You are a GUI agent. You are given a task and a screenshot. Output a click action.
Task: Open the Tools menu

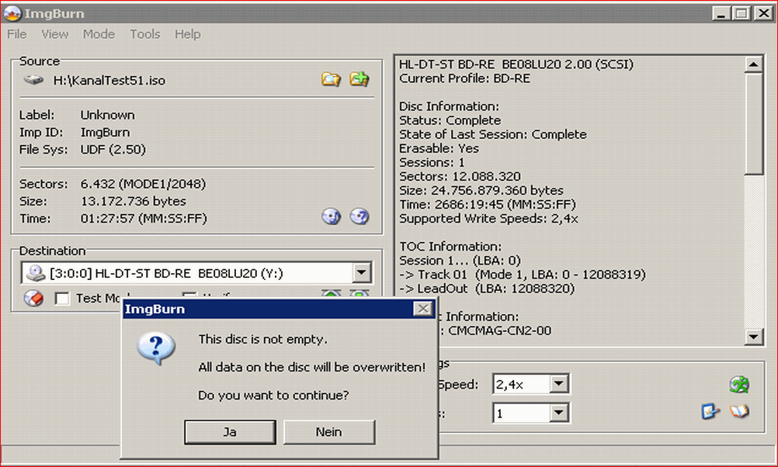145,34
